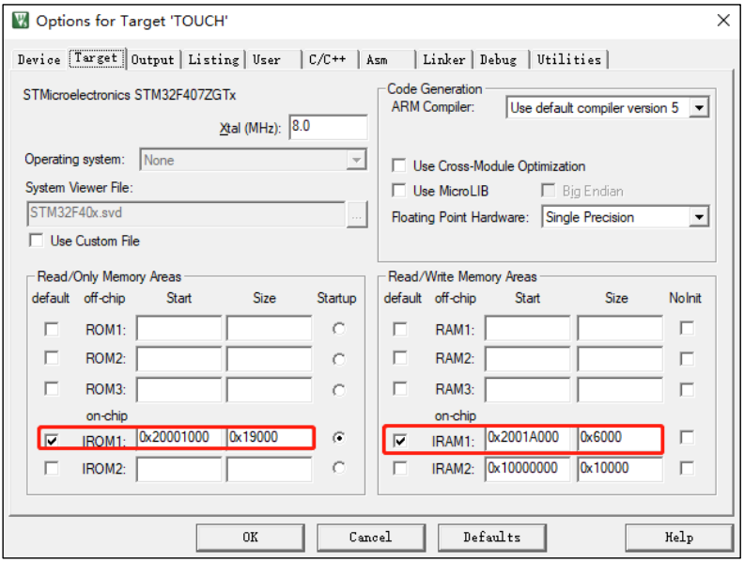Open the Listing tab

pos(213,60)
